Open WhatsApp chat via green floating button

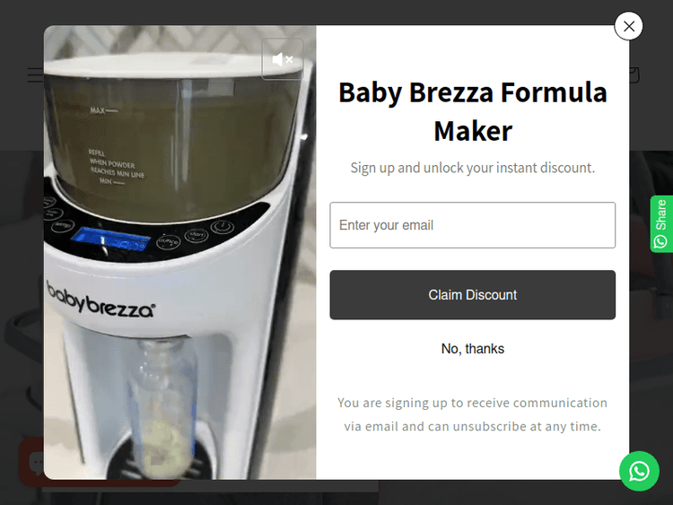coord(639,471)
